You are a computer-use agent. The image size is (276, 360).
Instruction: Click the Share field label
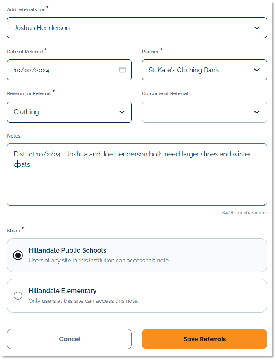pos(13,231)
